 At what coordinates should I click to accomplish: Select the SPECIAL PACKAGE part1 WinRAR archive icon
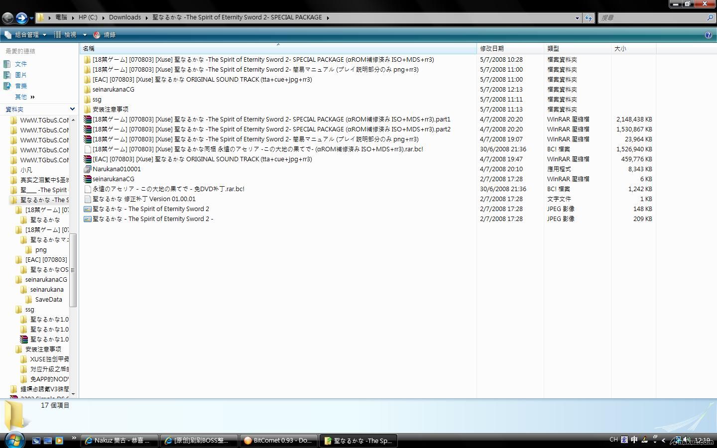click(88, 119)
